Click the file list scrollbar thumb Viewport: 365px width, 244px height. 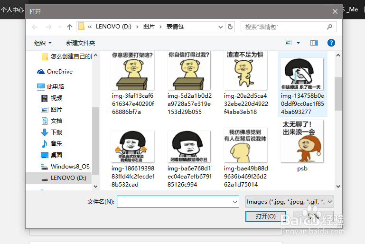(338, 94)
